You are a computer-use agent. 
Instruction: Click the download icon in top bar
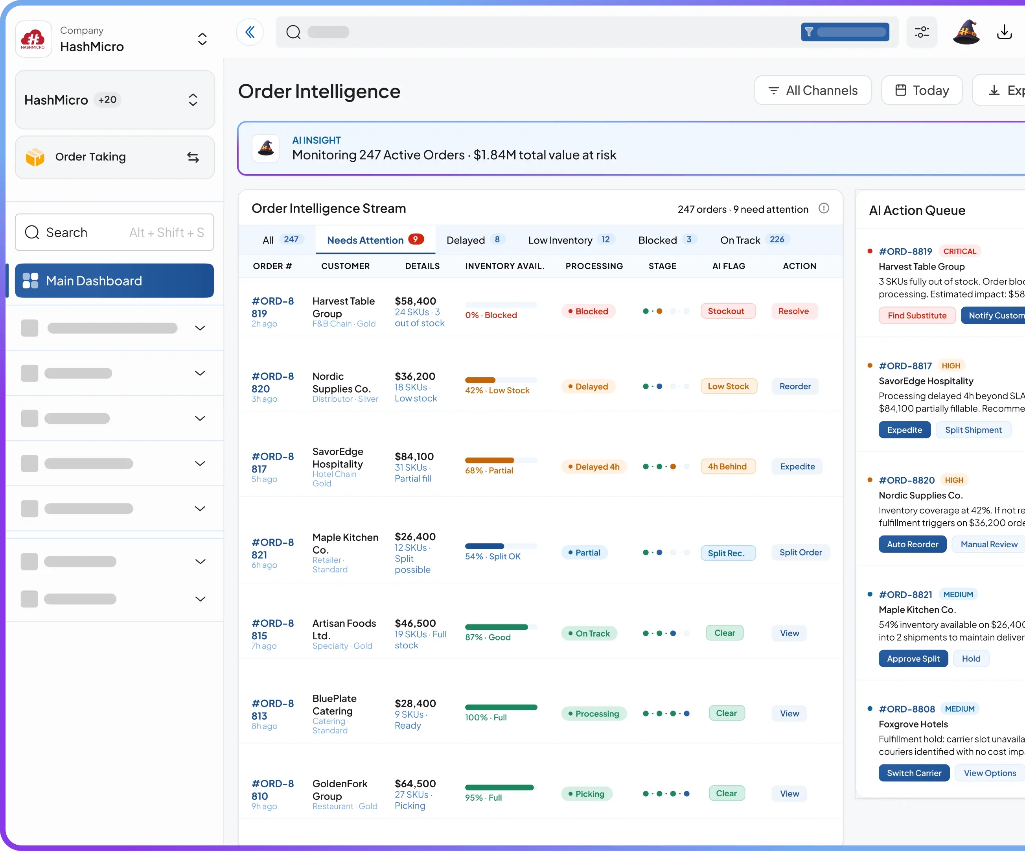(x=1004, y=32)
